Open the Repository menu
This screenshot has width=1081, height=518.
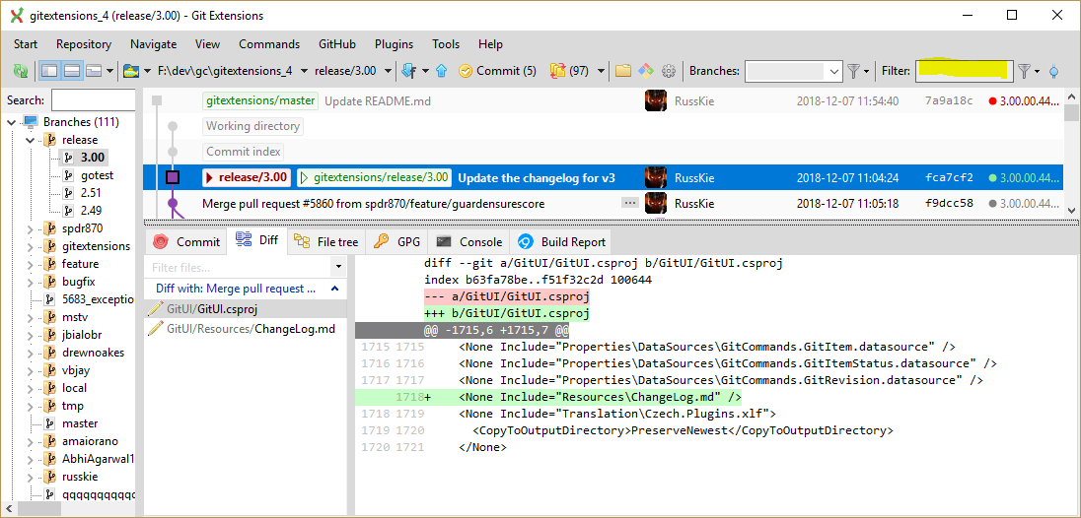coord(84,44)
